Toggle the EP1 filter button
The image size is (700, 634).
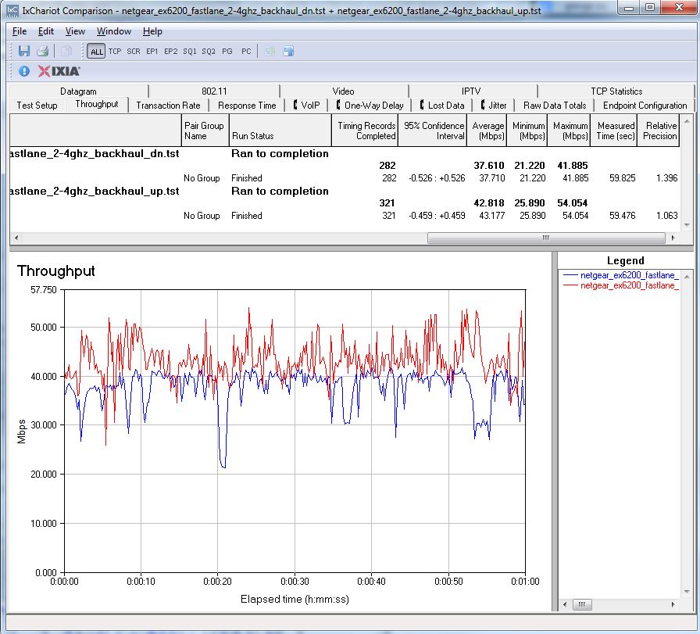152,52
